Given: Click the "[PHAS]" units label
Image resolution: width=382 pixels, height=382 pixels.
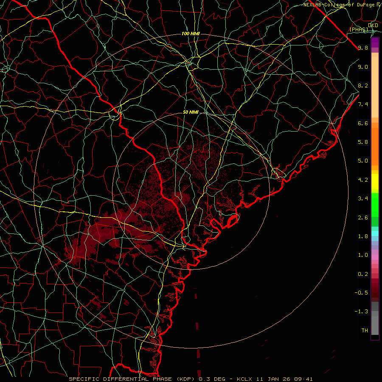Looking at the screenshot, I should [359, 30].
